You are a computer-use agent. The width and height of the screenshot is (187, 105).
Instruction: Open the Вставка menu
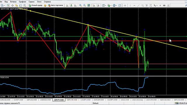[13, 2]
